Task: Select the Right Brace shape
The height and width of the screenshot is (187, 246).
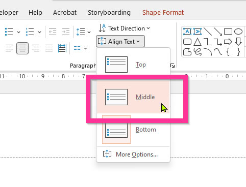Action: tap(238, 52)
